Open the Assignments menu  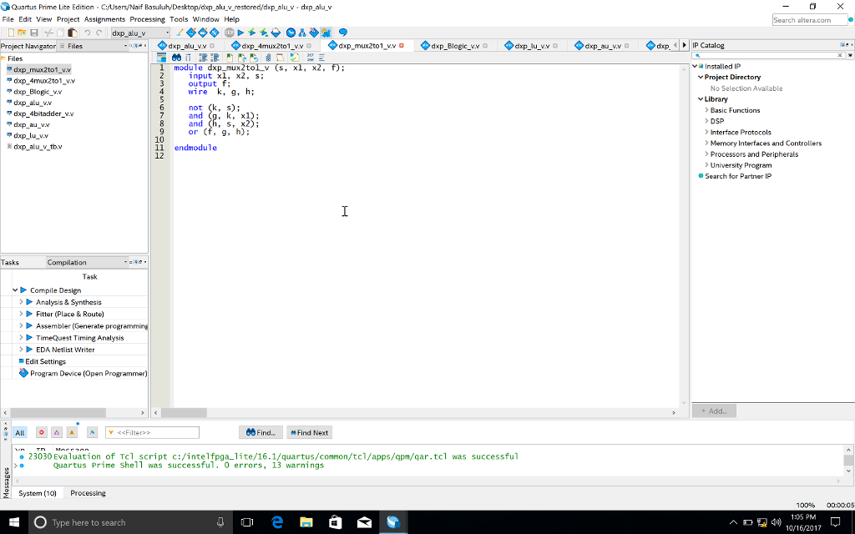click(x=104, y=19)
